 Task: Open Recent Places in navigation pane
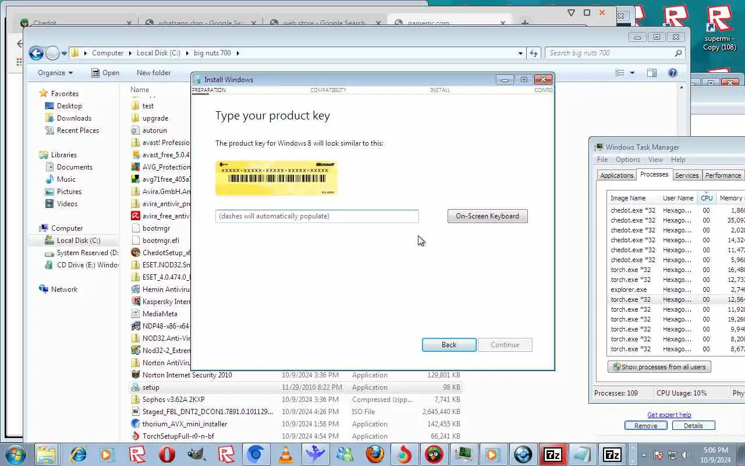[x=77, y=130]
